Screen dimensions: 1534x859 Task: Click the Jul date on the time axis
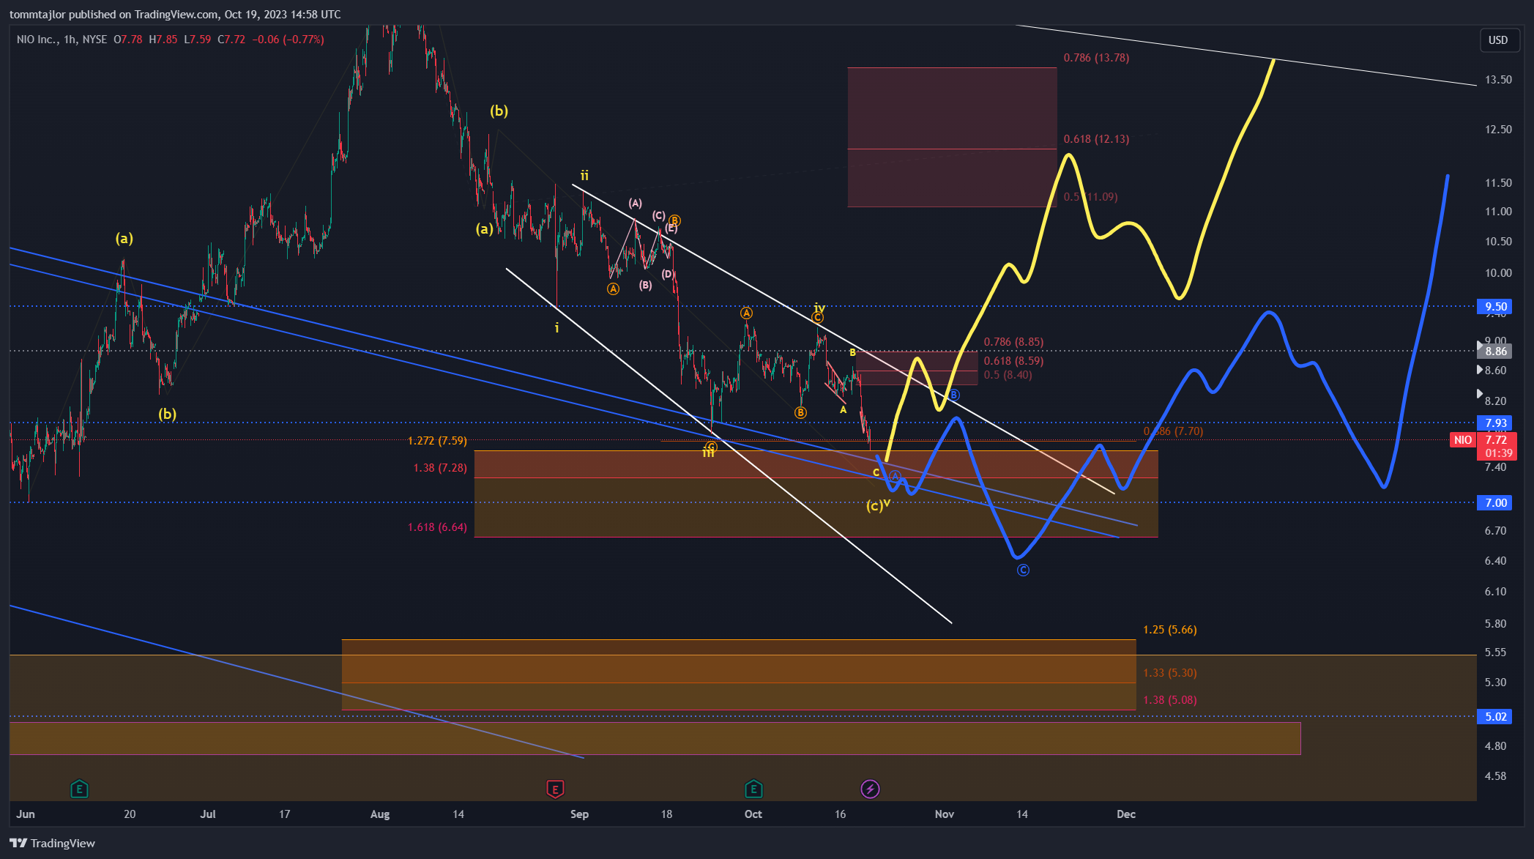208,814
